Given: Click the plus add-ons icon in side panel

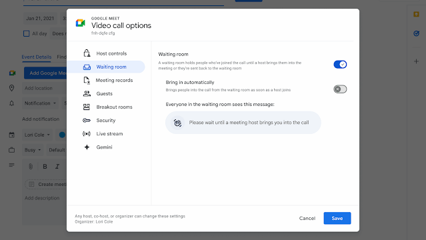Looking at the screenshot, I should point(416,61).
